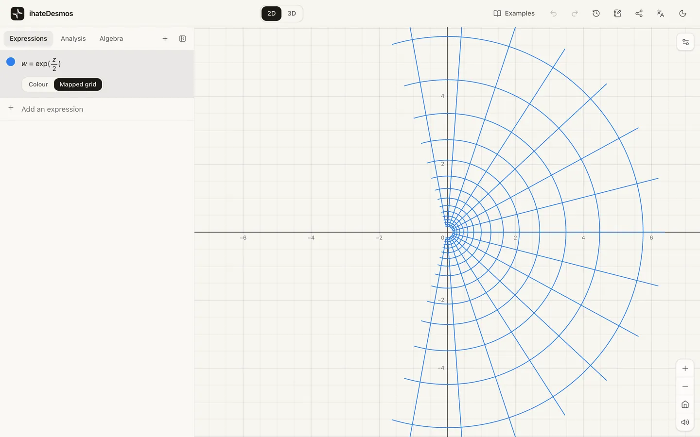
Task: Zoom in with the plus button
Action: click(x=685, y=369)
